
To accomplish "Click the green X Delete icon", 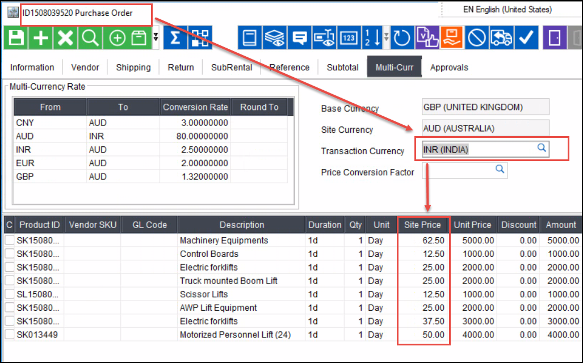I will 66,38.
